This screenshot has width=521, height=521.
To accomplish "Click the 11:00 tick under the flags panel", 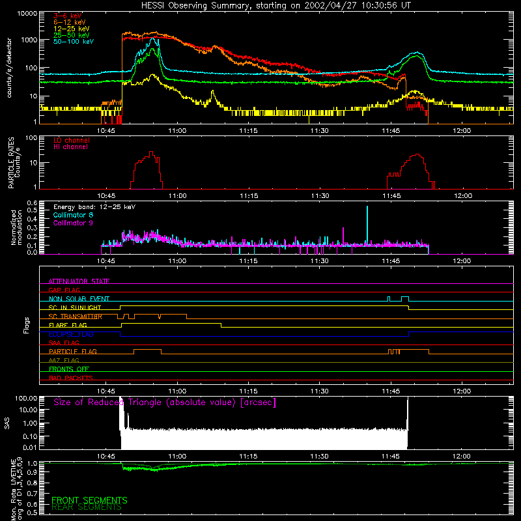I will pyautogui.click(x=177, y=391).
